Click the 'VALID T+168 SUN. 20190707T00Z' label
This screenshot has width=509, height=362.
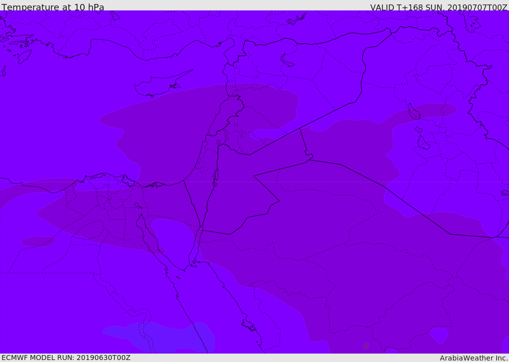click(438, 7)
